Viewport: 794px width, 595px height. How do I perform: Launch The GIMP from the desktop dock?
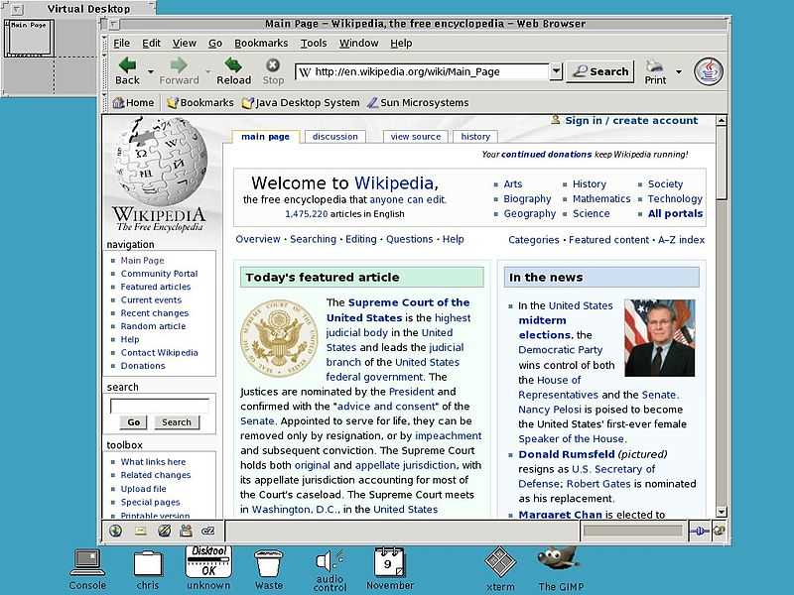click(561, 568)
